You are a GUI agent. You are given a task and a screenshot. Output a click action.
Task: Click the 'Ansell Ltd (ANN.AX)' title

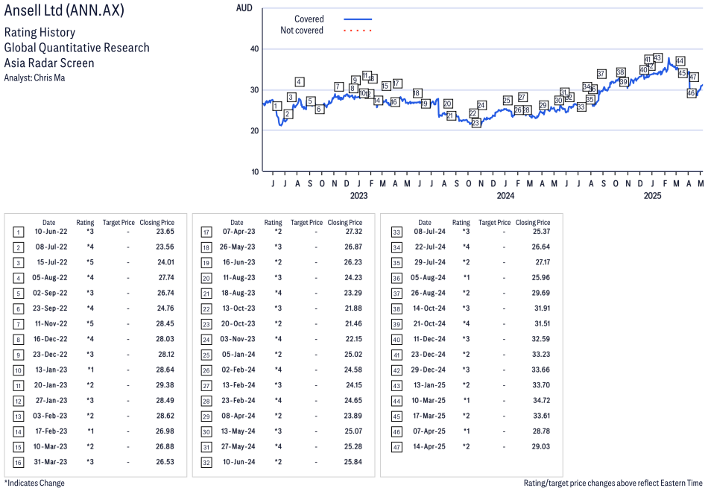click(x=64, y=10)
